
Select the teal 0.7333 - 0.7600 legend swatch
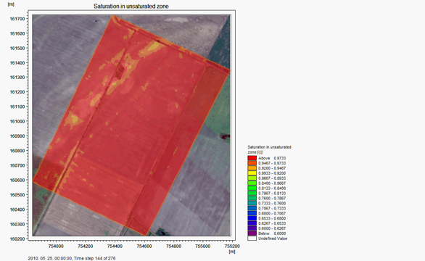(x=252, y=203)
